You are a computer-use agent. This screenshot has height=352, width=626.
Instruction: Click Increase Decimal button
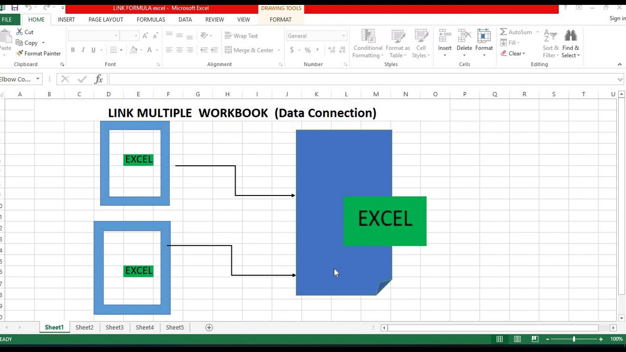click(332, 50)
